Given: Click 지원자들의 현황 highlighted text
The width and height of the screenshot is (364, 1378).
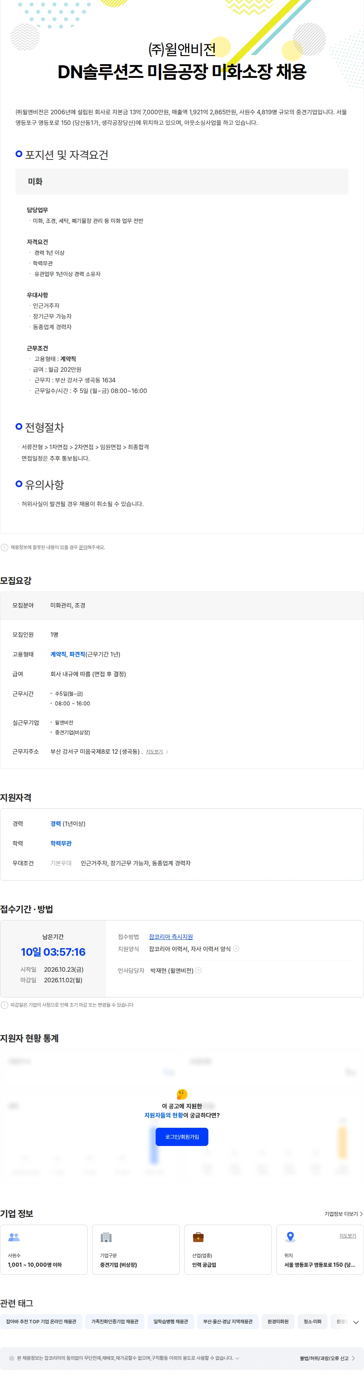Looking at the screenshot, I should coord(163,1115).
